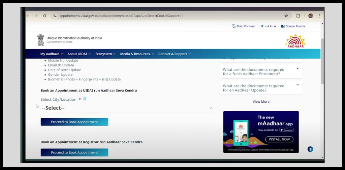The image size is (345, 170).
Task: Open the Chrome profile avatar
Action: point(311,16)
